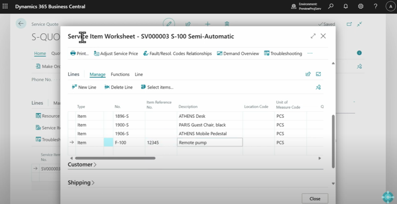
Task: Open the Home tab on Service Quote page
Action: pyautogui.click(x=40, y=53)
